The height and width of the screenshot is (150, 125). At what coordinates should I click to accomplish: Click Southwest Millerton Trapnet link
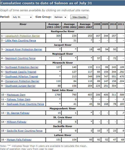coord(21,76)
